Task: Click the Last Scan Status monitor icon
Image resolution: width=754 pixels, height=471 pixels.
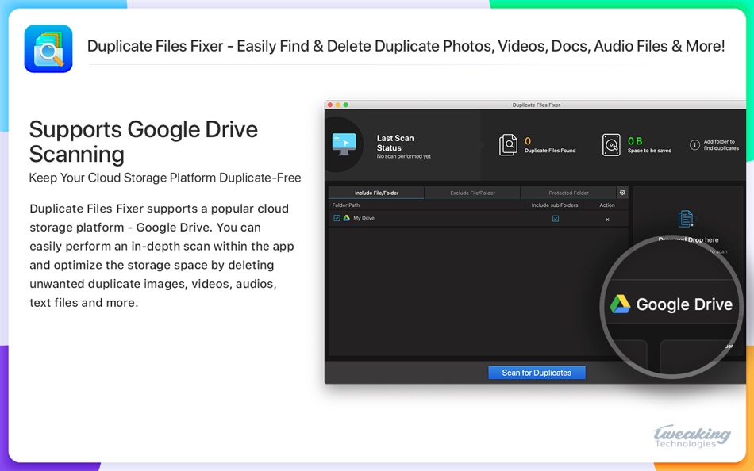Action: (x=344, y=144)
